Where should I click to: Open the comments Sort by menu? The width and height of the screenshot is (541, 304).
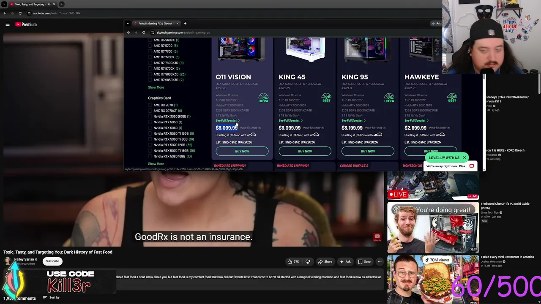(x=52, y=298)
